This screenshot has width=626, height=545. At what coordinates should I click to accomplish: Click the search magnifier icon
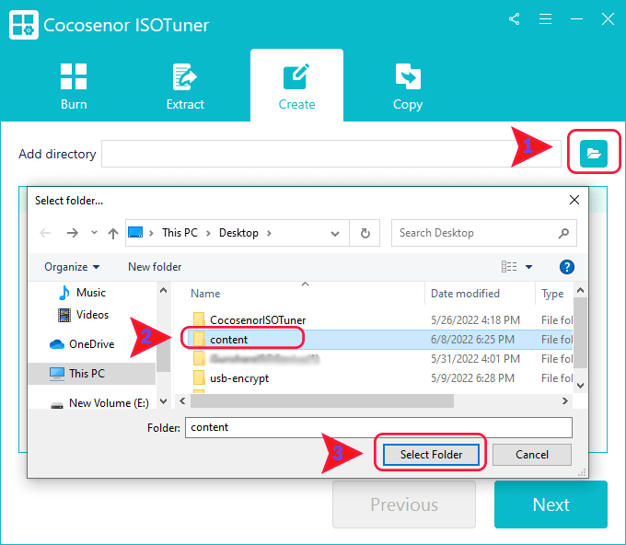click(x=563, y=233)
